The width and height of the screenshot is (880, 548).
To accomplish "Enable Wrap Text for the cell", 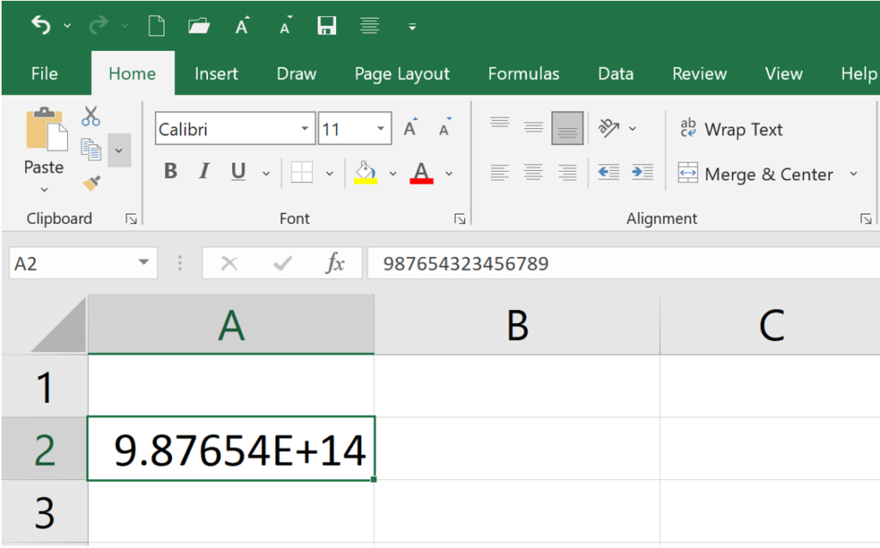I will tap(731, 130).
